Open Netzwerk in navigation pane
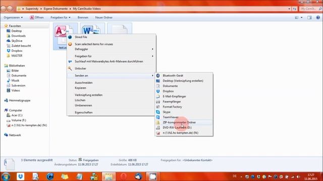 pyautogui.click(x=15, y=135)
